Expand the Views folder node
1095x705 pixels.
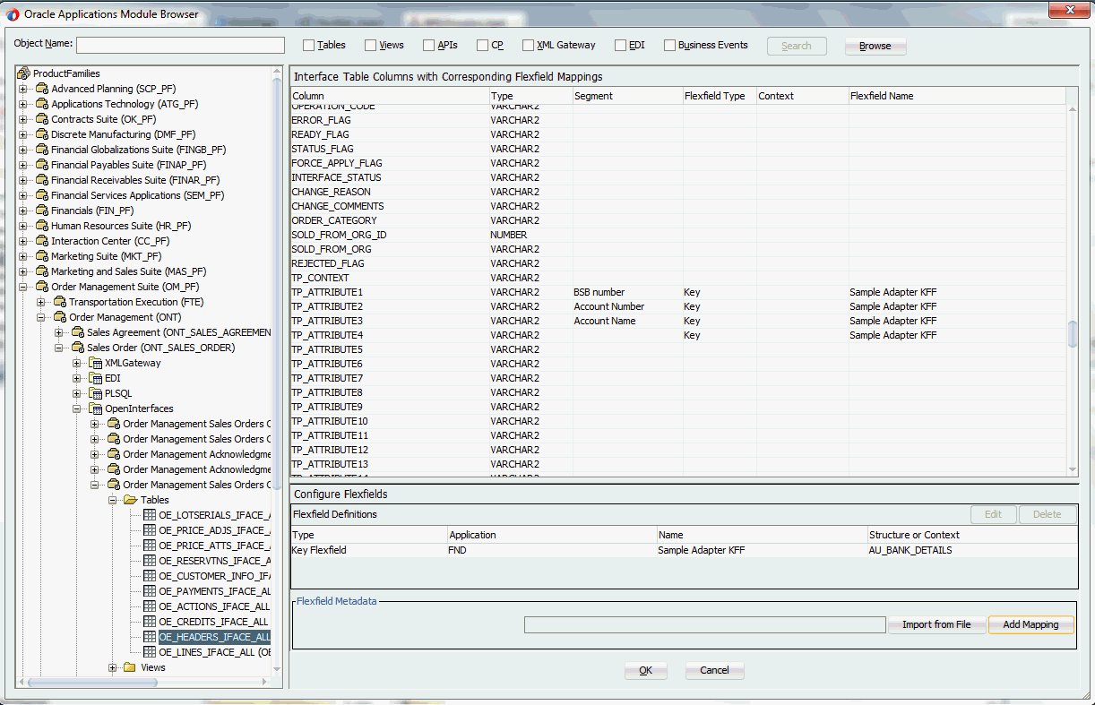click(113, 667)
